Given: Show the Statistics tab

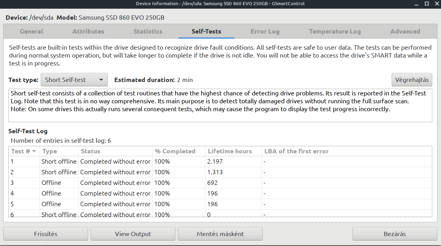Looking at the screenshot, I should pos(148,32).
